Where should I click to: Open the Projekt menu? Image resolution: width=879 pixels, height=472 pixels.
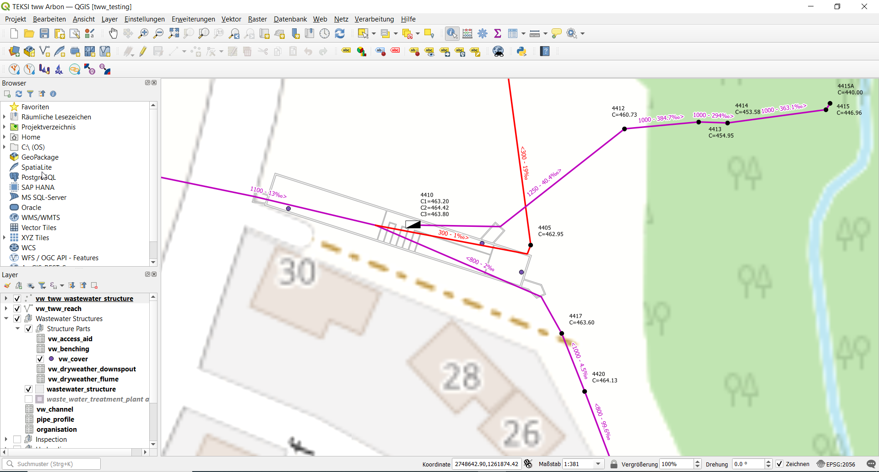pos(16,19)
